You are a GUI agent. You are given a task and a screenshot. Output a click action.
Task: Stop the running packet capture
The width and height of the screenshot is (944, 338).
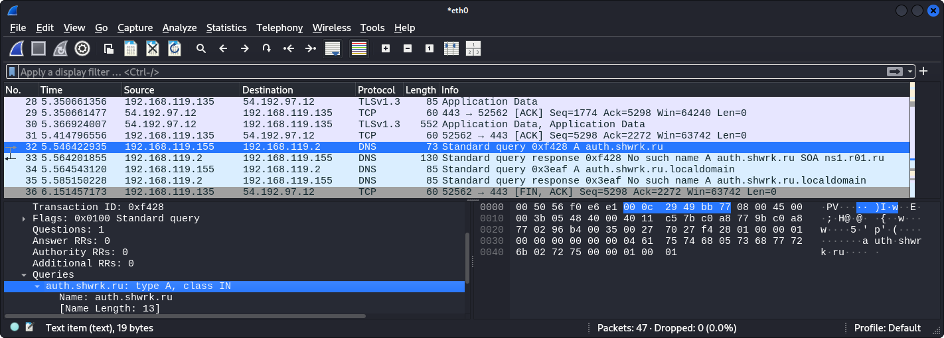point(39,48)
